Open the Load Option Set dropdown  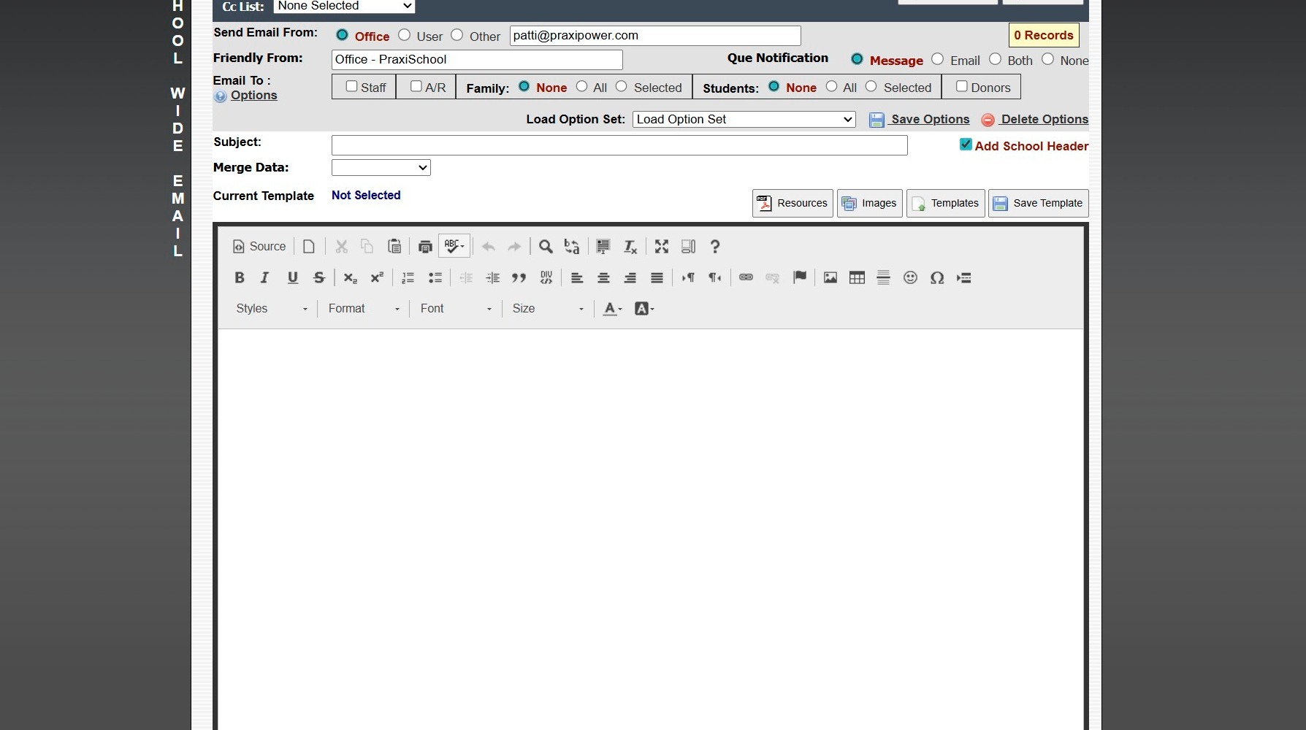(744, 119)
